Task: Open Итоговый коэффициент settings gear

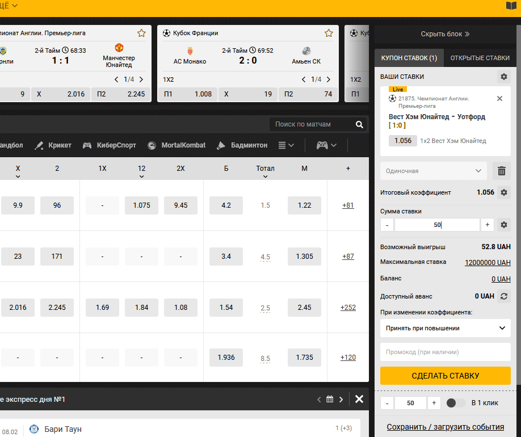Action: point(504,192)
